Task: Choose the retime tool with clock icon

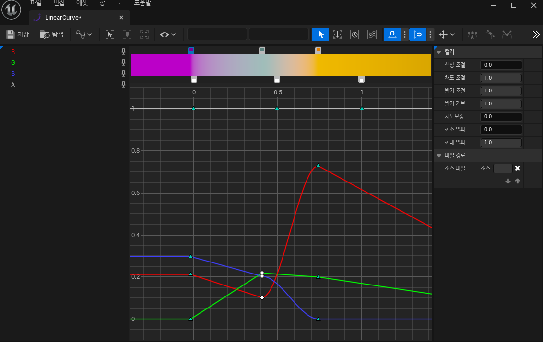Action: coord(354,34)
